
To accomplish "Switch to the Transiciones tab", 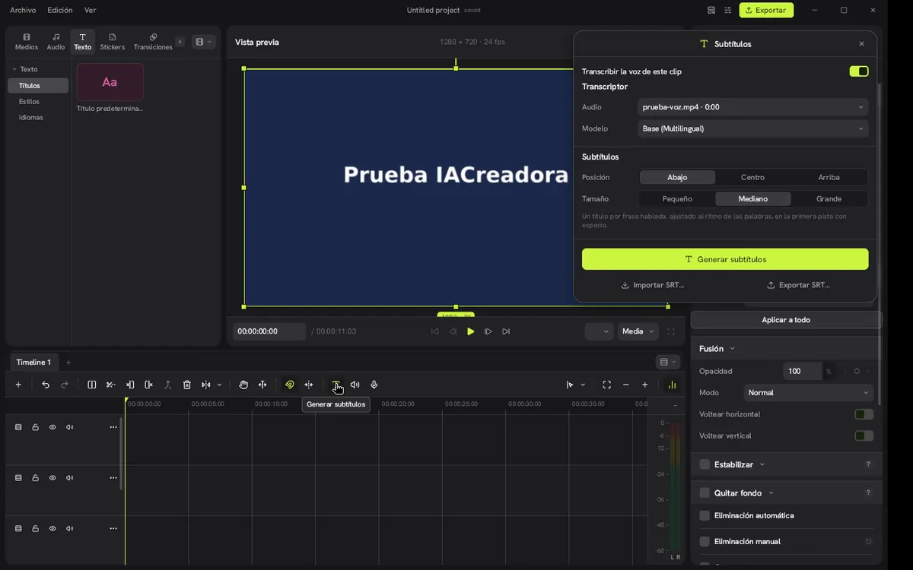I will [153, 42].
